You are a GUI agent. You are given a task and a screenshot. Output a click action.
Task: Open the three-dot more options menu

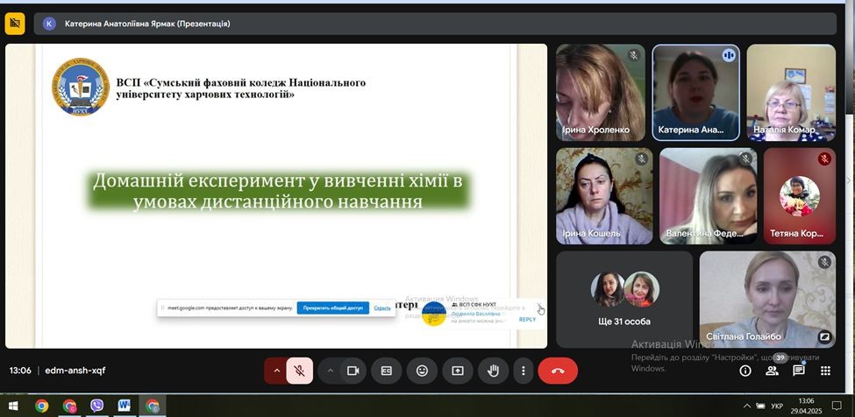click(523, 371)
